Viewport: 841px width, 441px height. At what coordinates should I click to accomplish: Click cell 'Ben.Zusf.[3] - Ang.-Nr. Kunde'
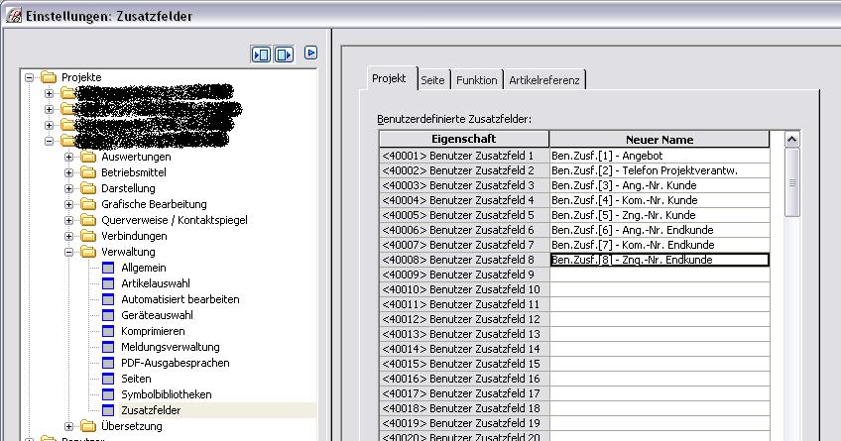coord(660,185)
